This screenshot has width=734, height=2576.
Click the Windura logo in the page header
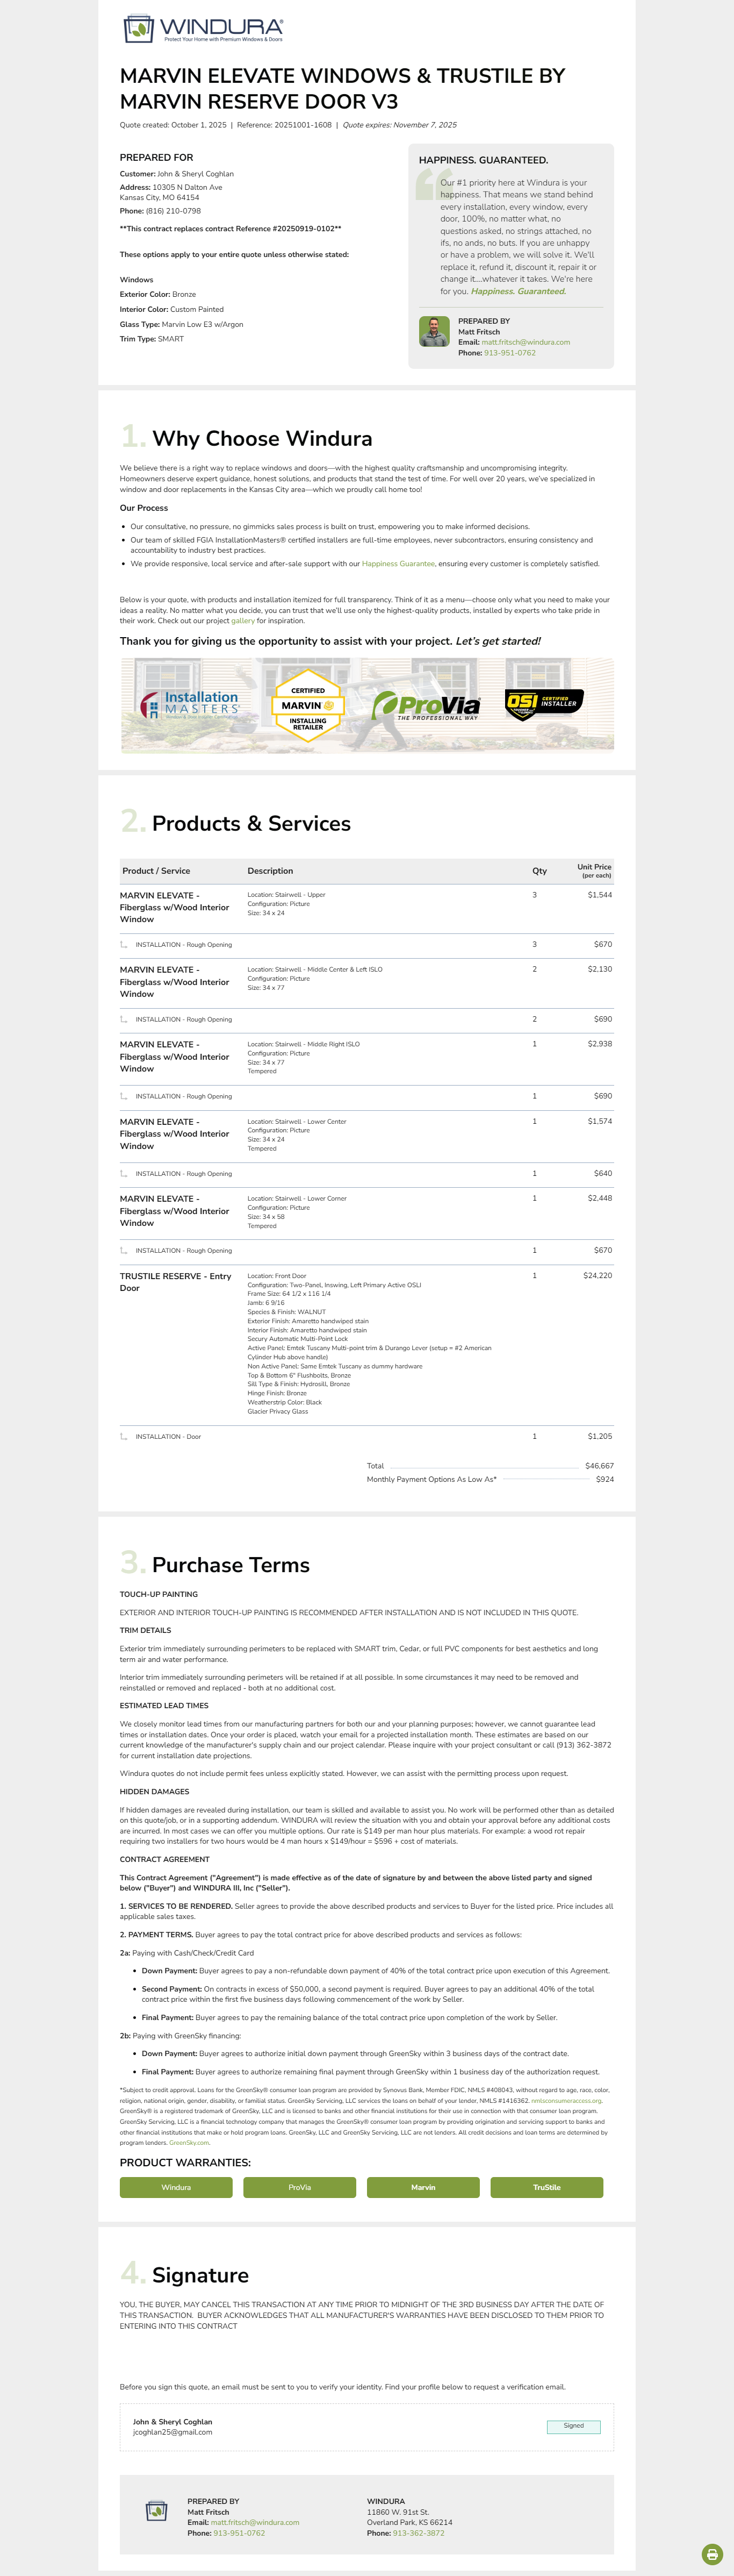point(203,29)
